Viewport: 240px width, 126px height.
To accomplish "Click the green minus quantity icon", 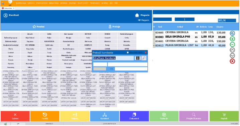I will click(232, 44).
